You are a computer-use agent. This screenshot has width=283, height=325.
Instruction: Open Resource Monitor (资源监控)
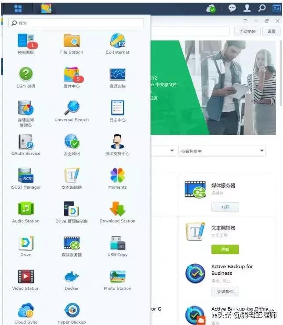(117, 77)
